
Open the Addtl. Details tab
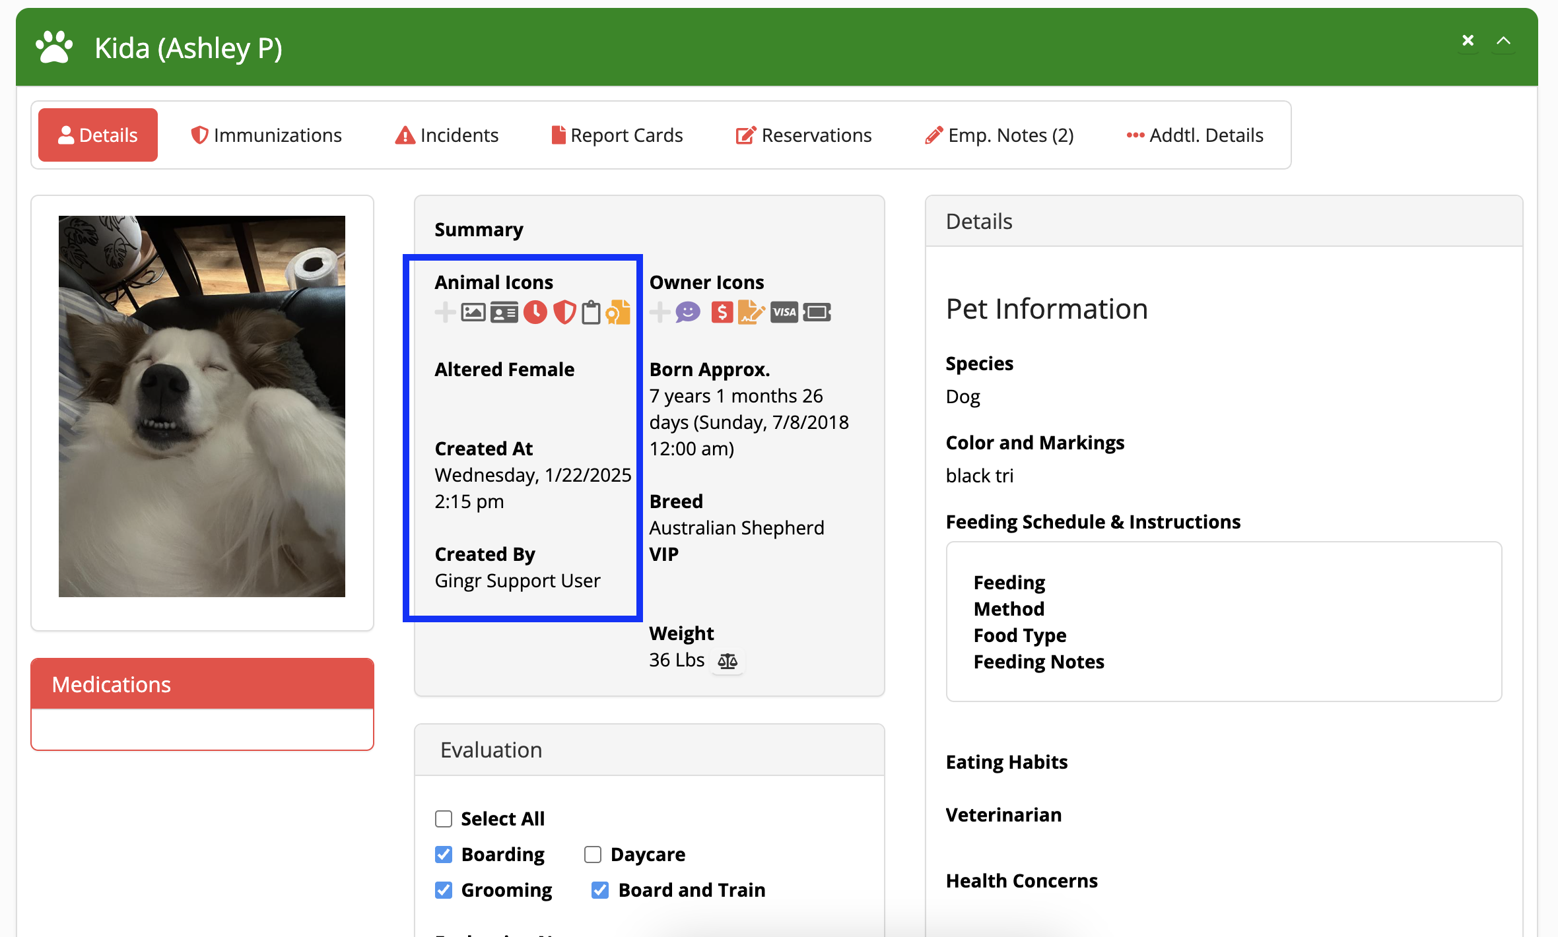[x=1195, y=135]
